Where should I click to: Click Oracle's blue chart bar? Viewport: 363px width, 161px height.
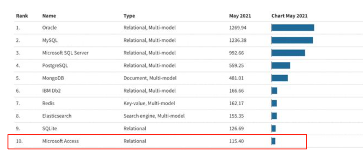tap(293, 28)
